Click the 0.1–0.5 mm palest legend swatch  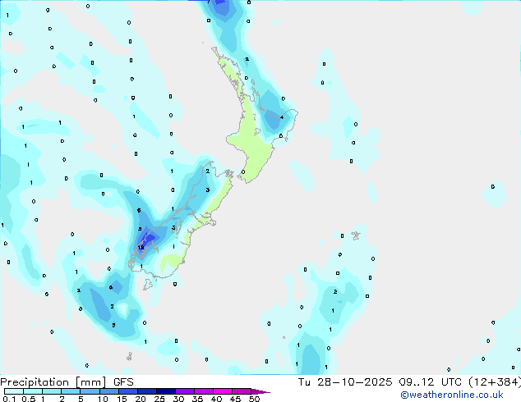(14, 391)
